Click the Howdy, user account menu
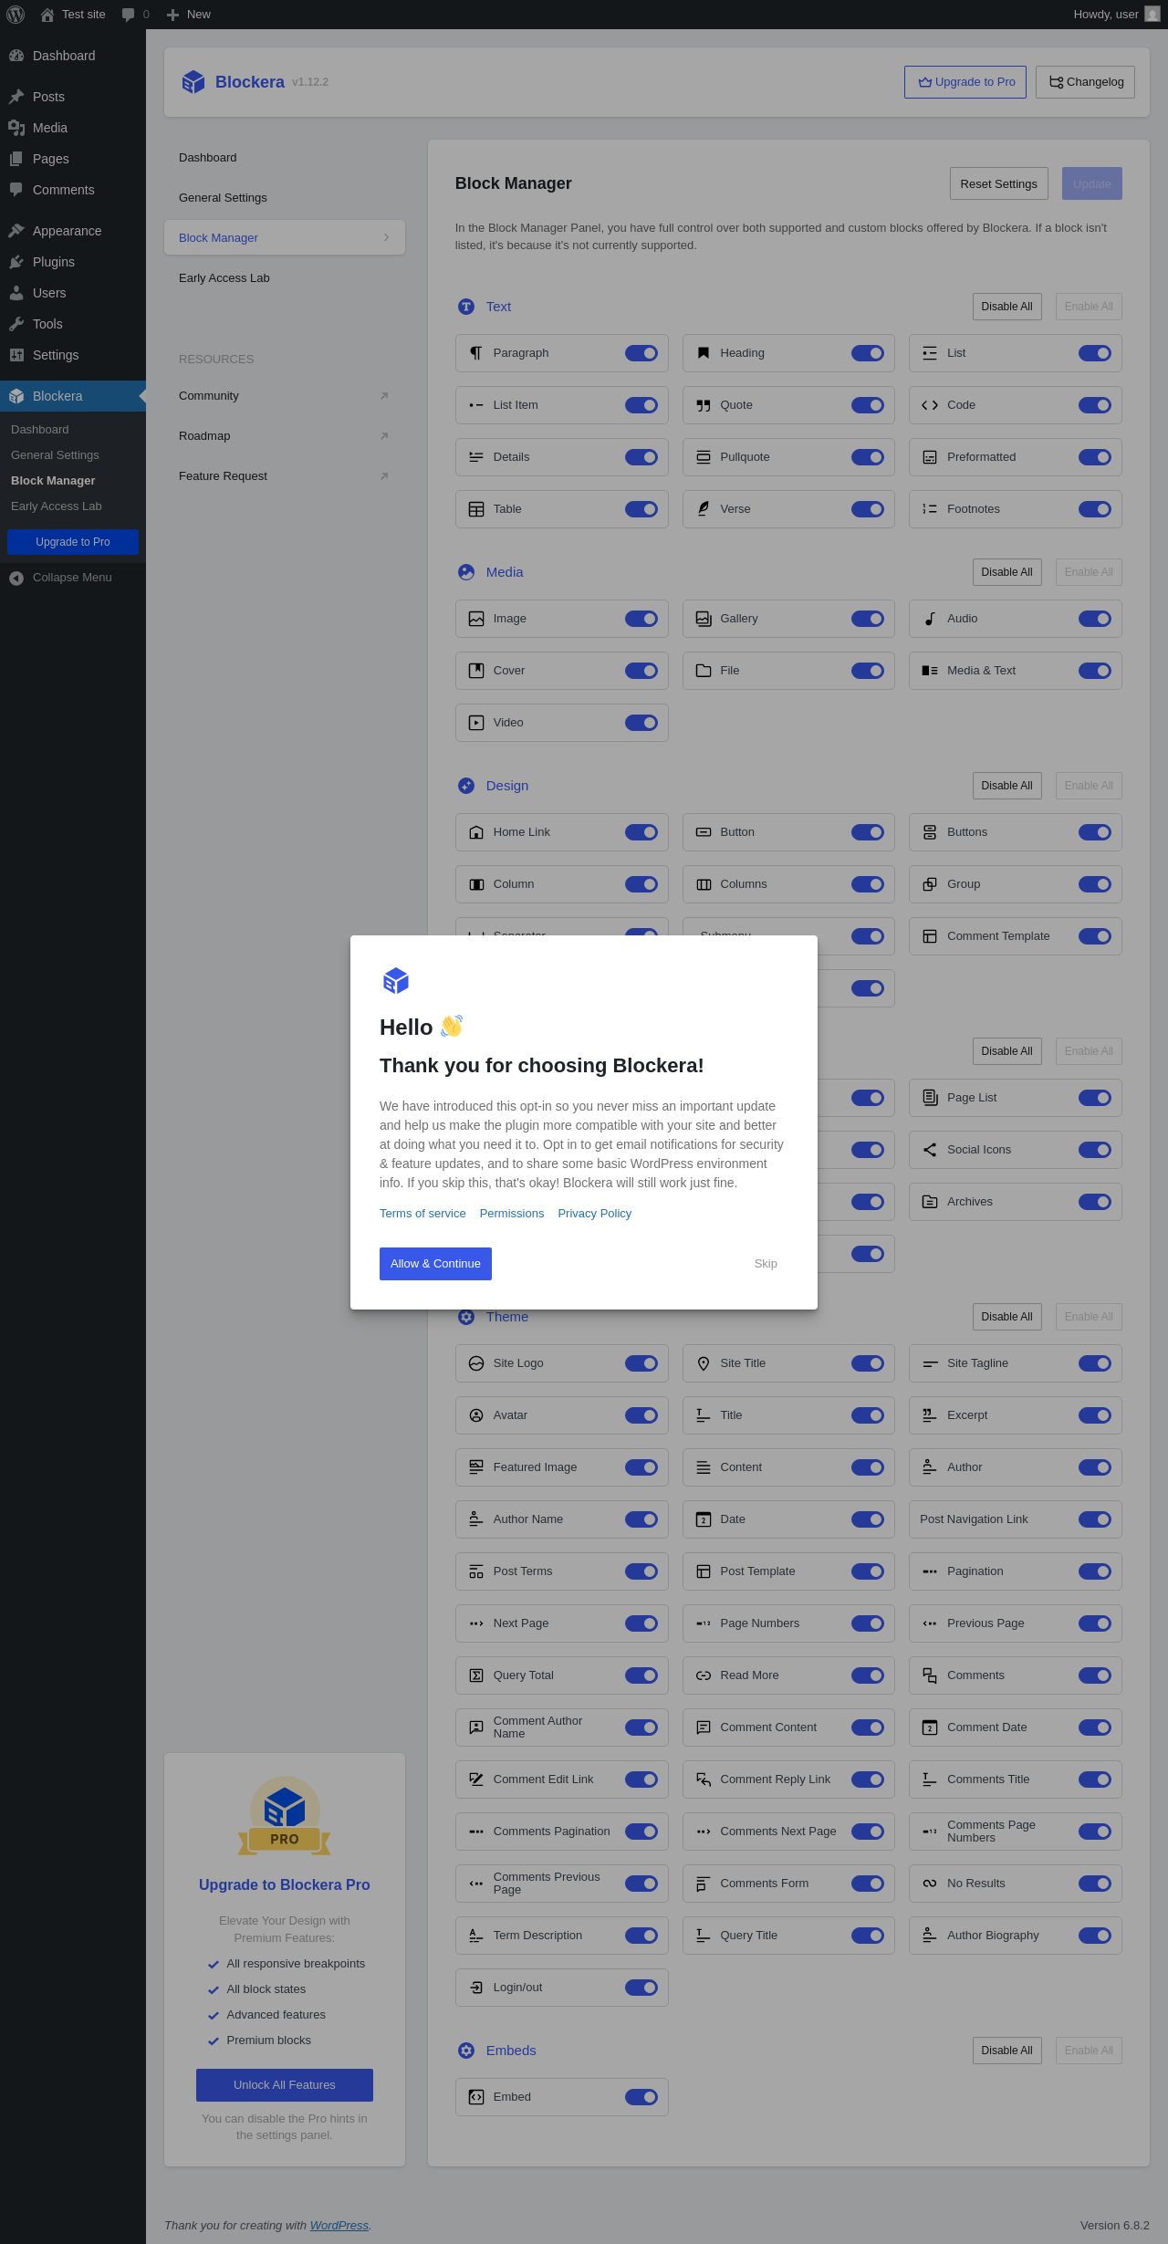Screen dimensions: 1168x2244 pyautogui.click(x=1117, y=15)
